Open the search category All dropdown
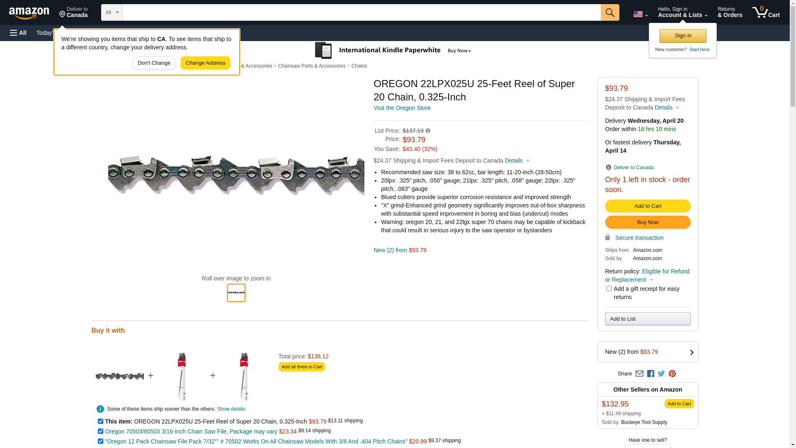Screen dimensions: 796x448 [x=112, y=12]
